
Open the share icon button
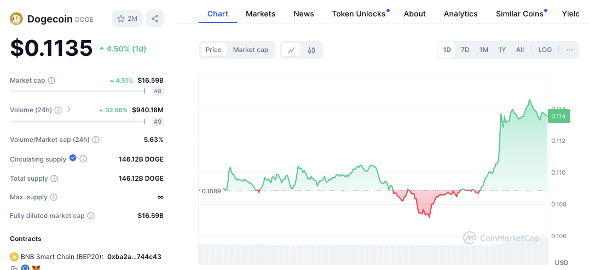tap(155, 19)
